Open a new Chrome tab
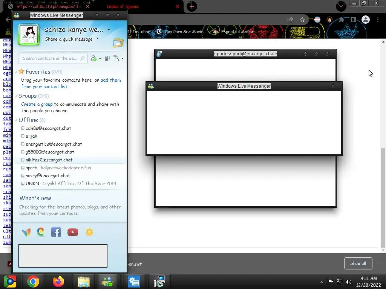This screenshot has height=289, width=386. pyautogui.click(x=192, y=6)
